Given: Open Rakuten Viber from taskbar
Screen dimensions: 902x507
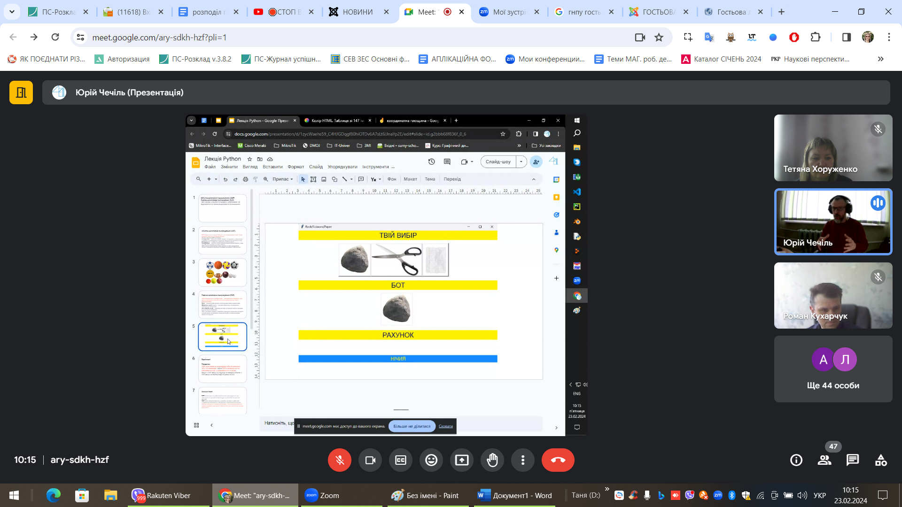Looking at the screenshot, I should pyautogui.click(x=162, y=495).
